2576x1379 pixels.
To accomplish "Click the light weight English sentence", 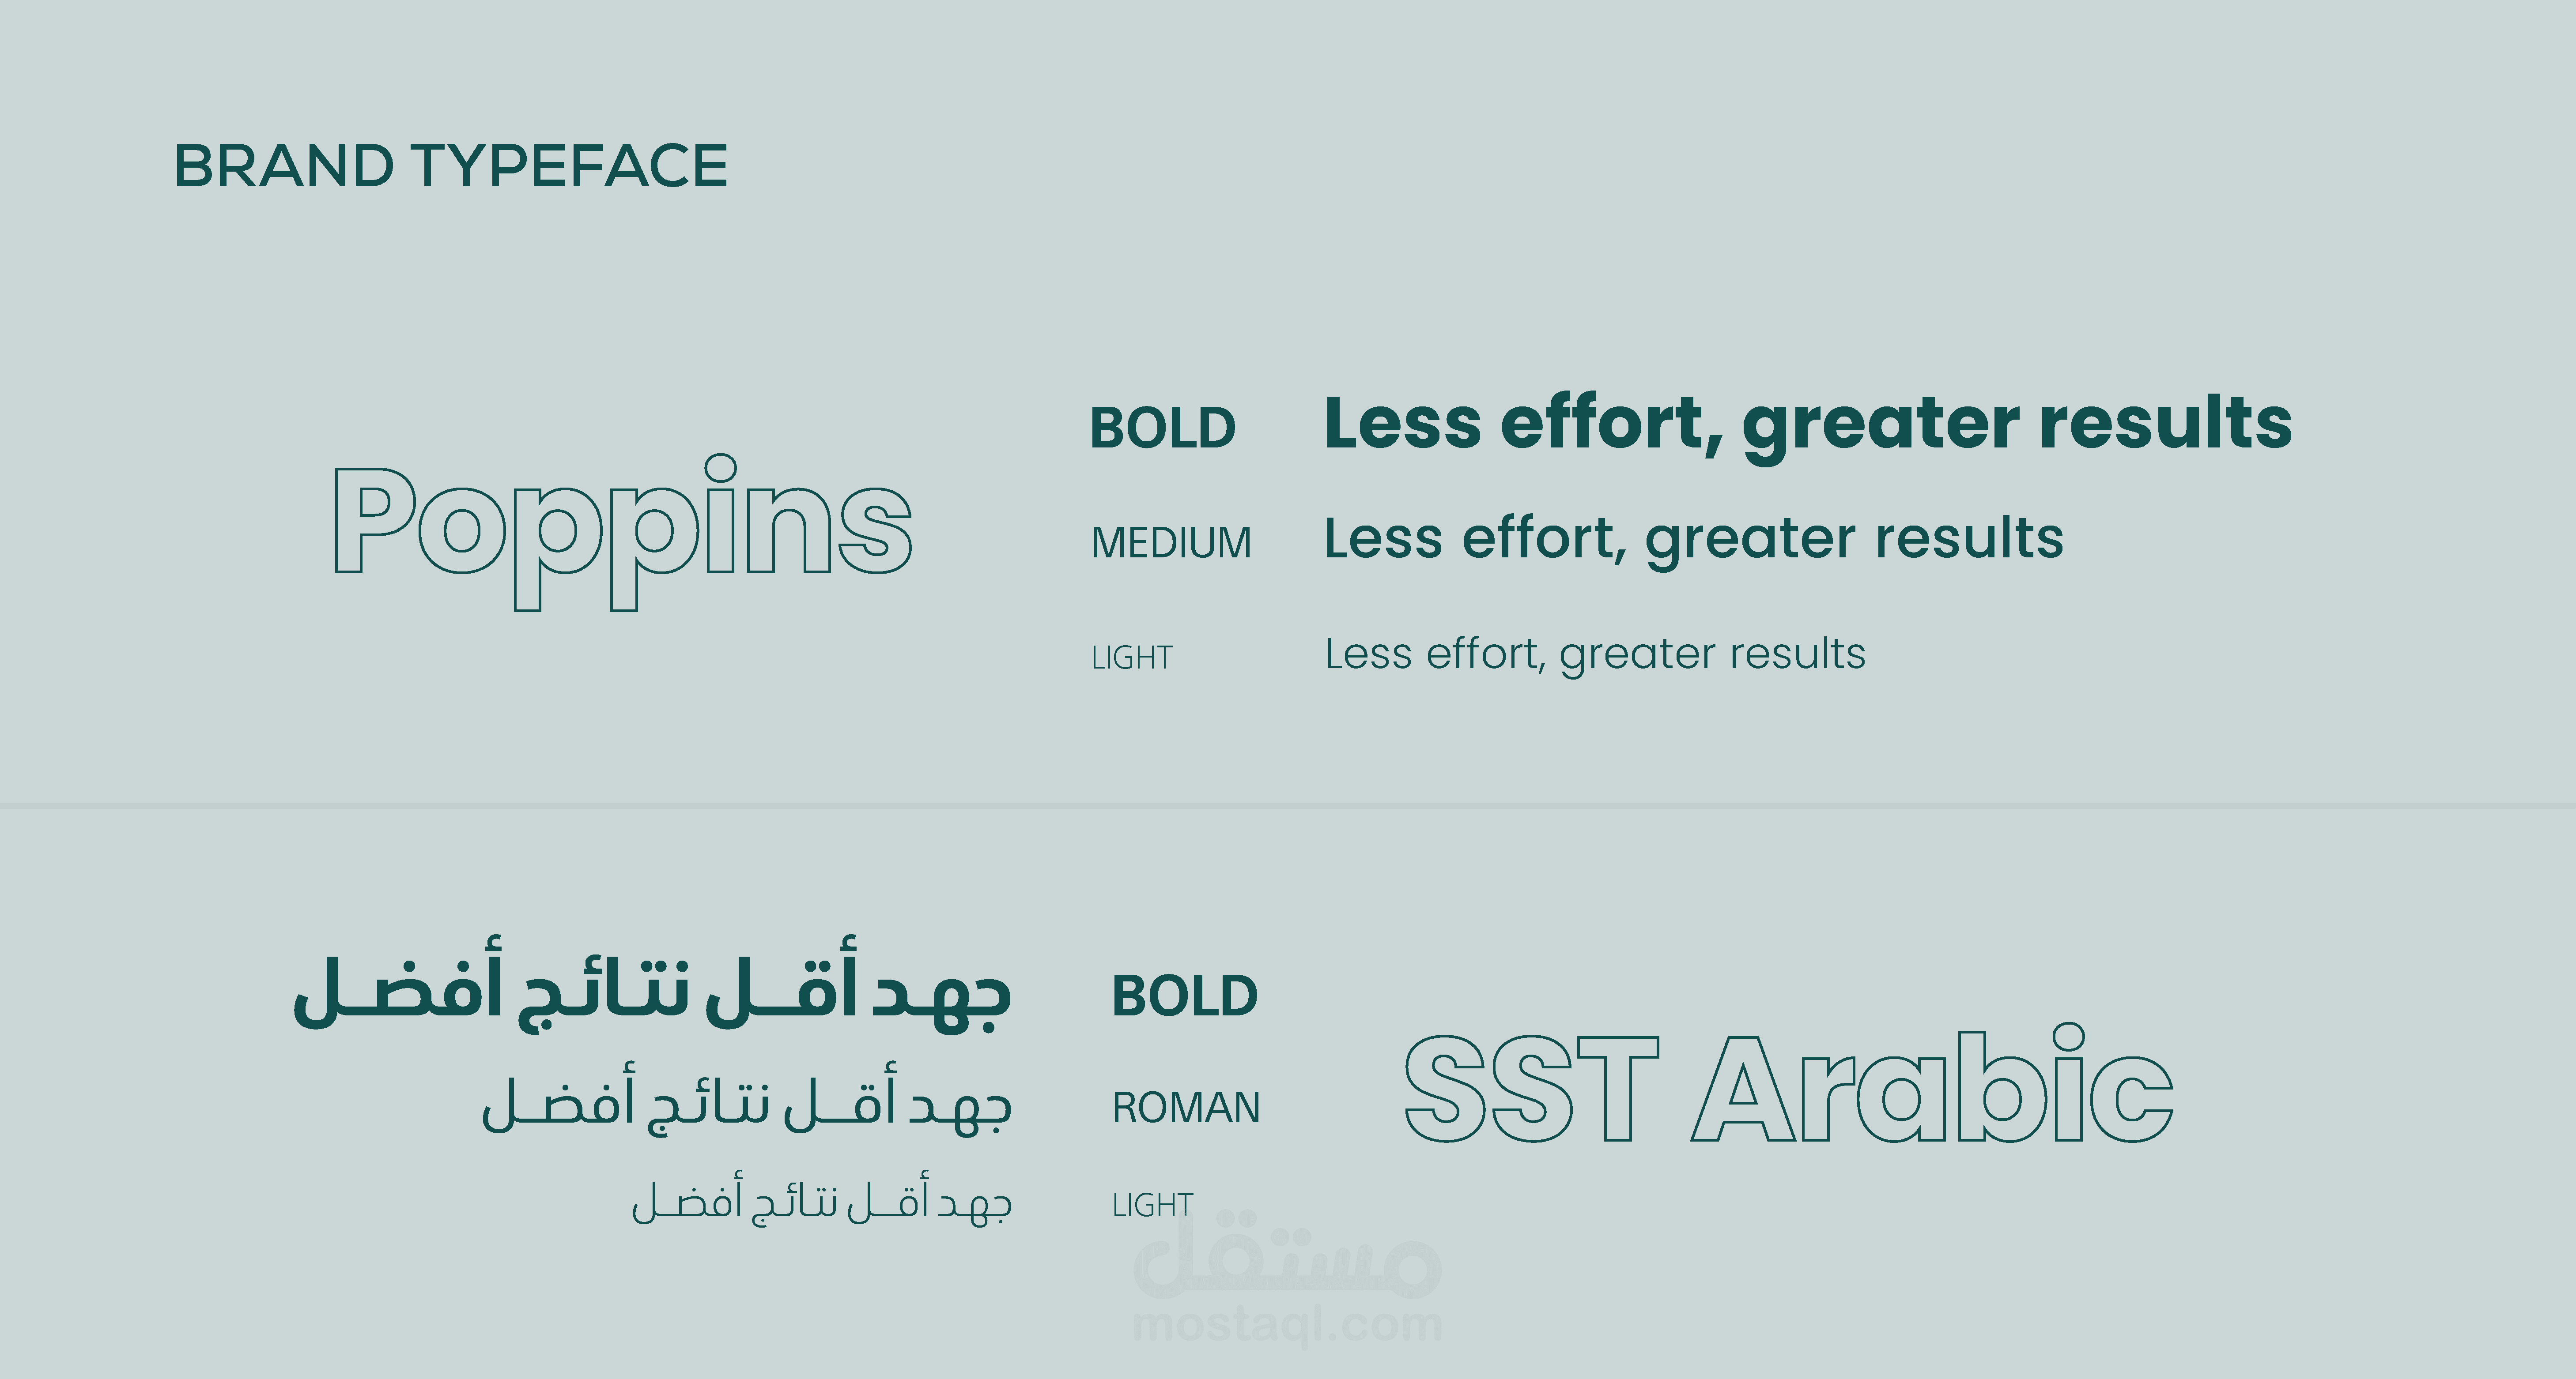I will (1594, 654).
